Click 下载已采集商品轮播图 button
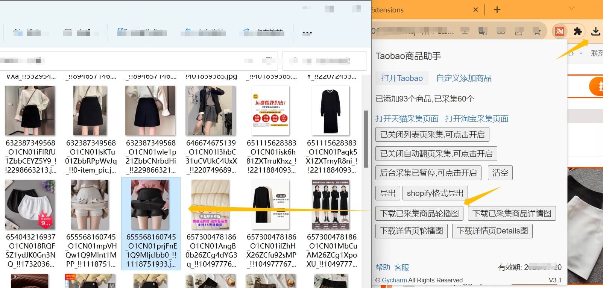This screenshot has width=603, height=288. tap(419, 214)
